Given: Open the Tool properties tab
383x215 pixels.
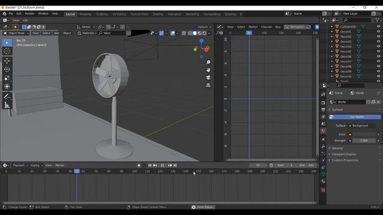Looking at the screenshot, I should tap(323, 94).
